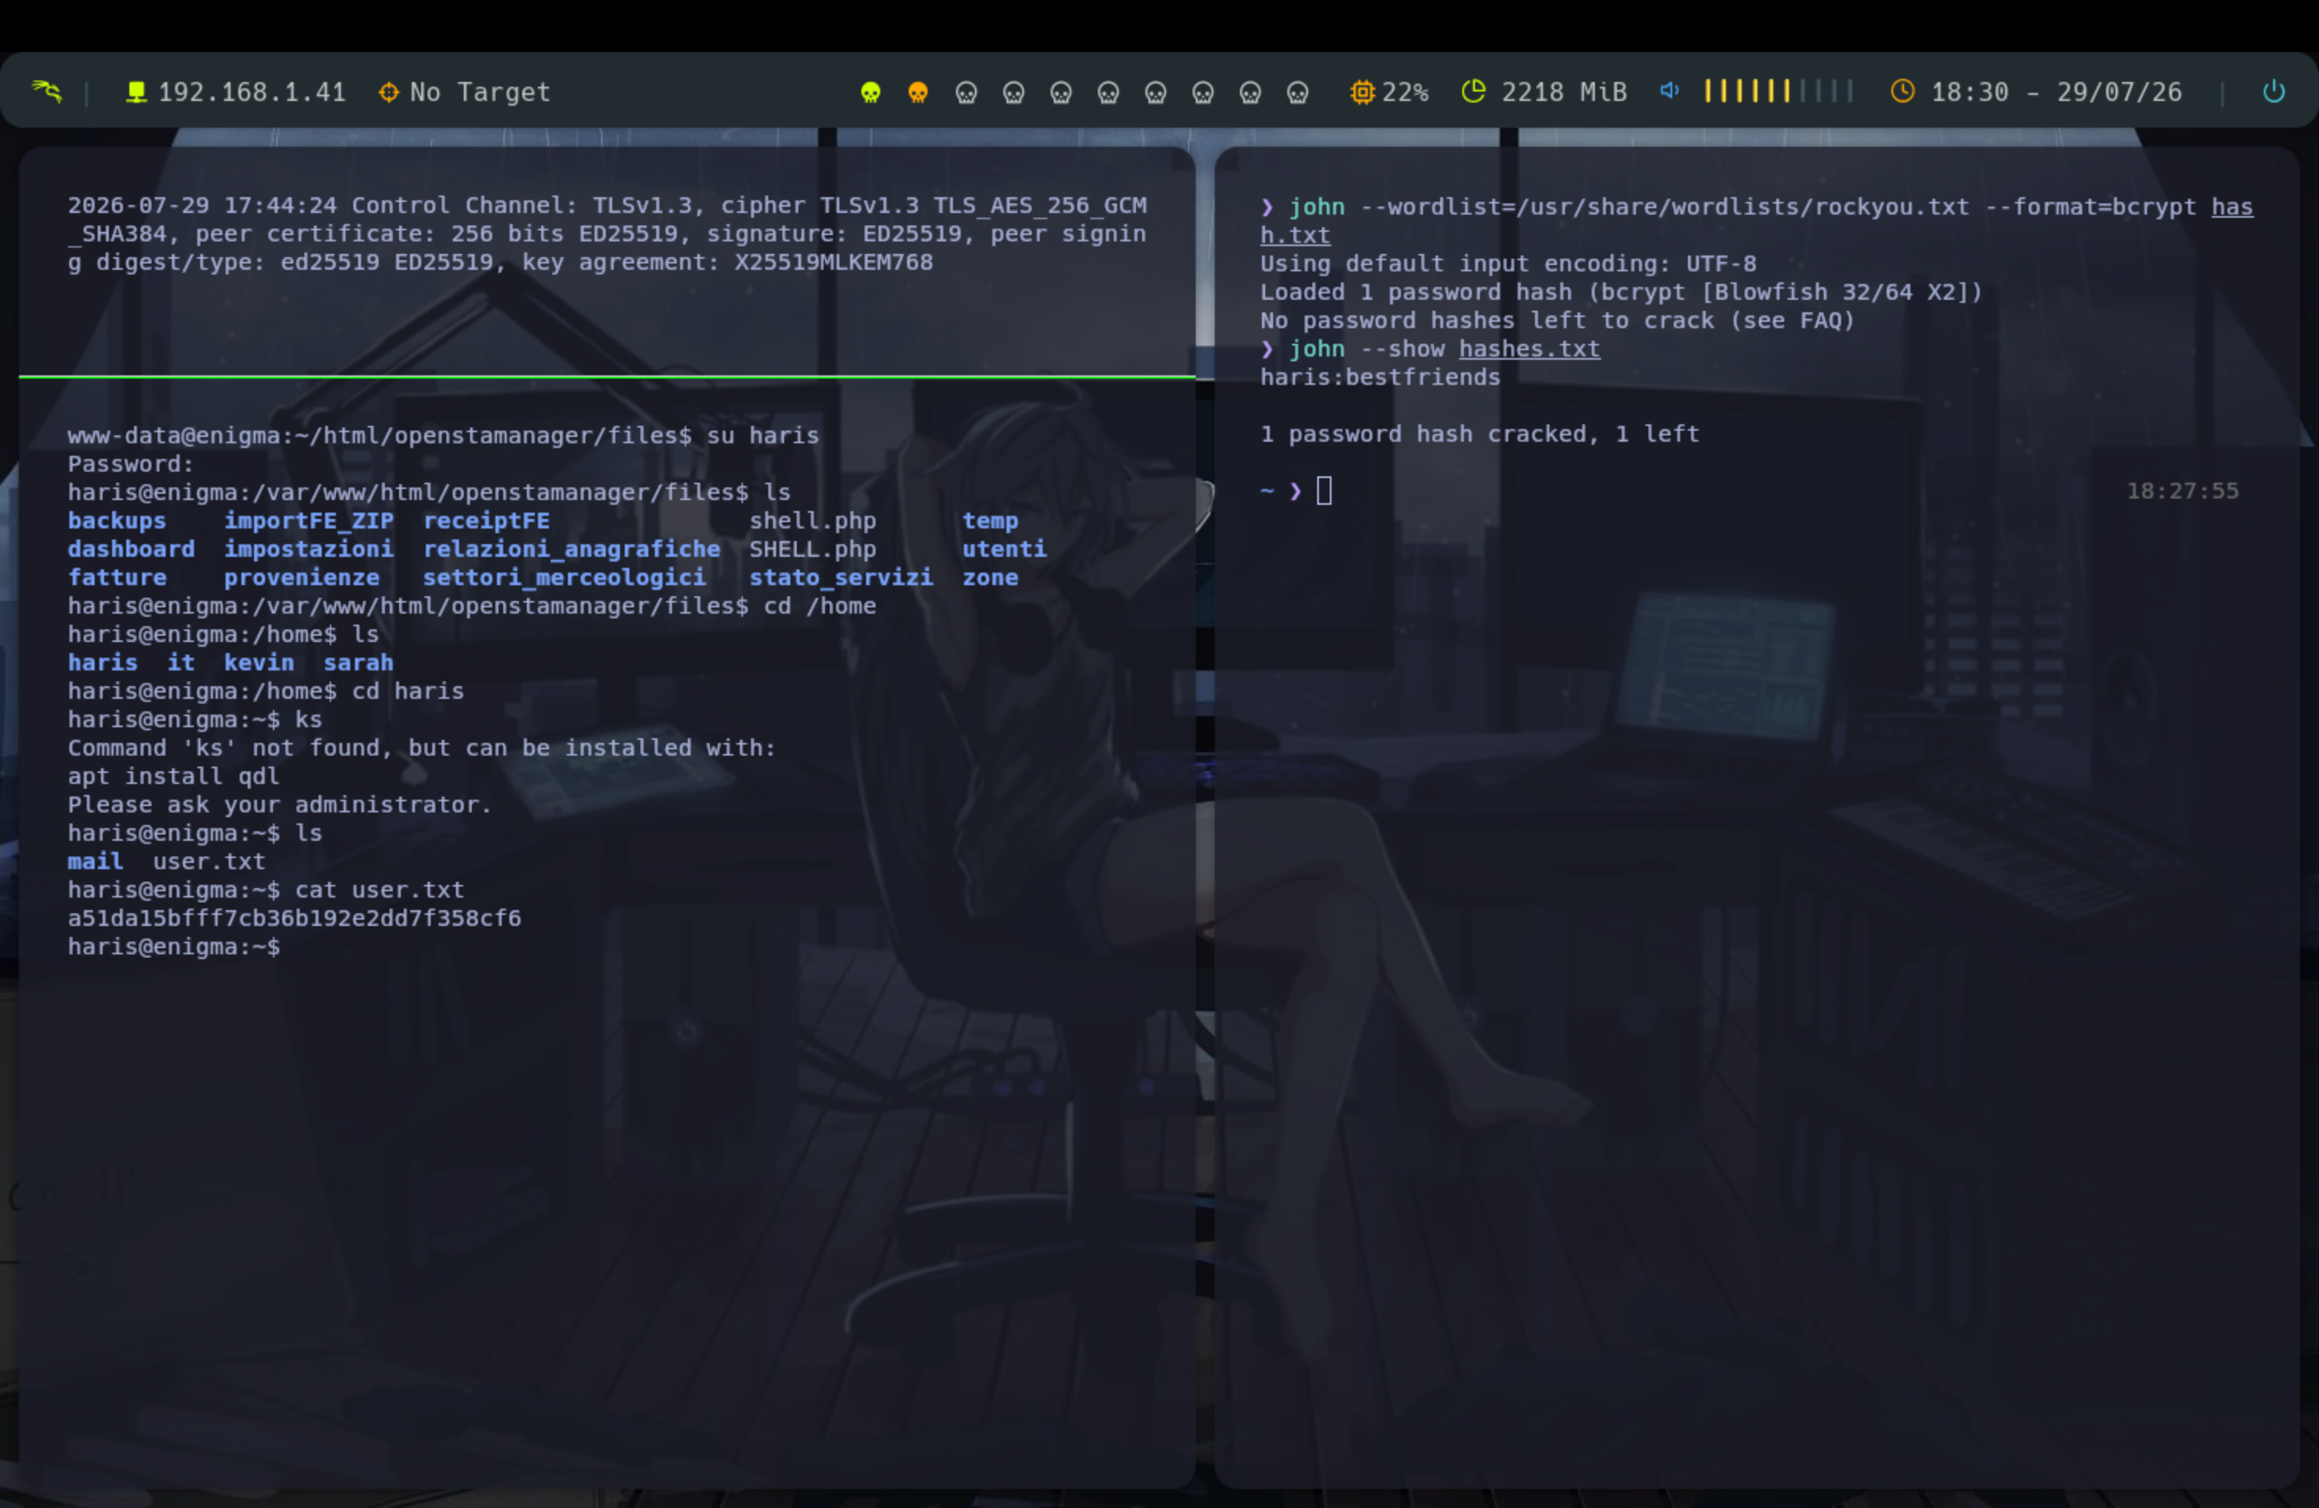Click the uppercase "SHELL.php" file name
The image size is (2319, 1508).
click(812, 550)
